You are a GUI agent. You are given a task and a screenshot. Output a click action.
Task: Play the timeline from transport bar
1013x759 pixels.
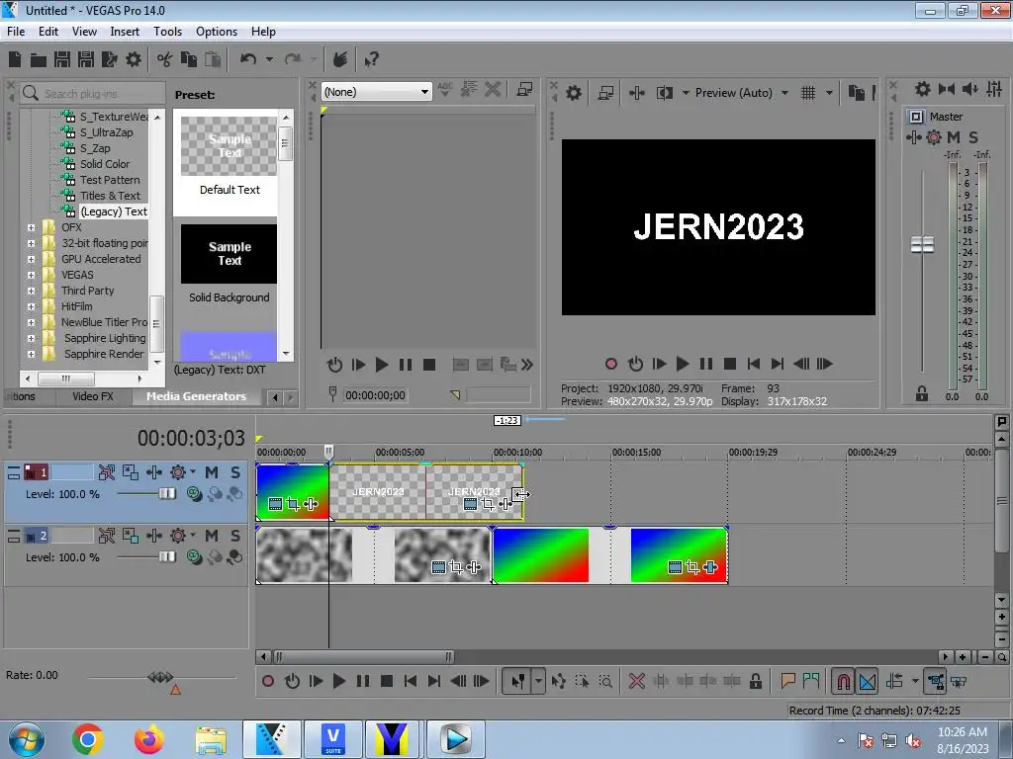338,681
